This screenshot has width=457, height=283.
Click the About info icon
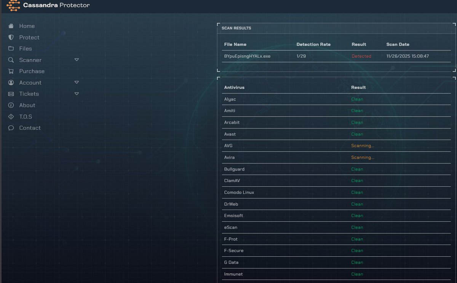(11, 105)
